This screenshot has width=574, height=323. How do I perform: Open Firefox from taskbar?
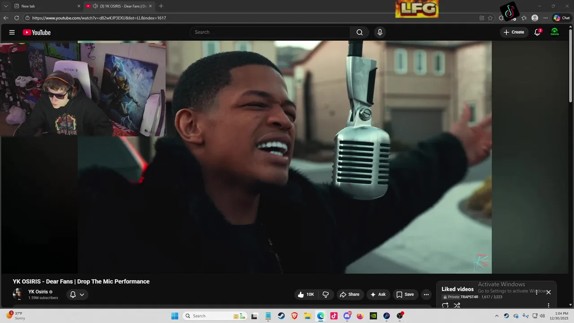[x=360, y=316]
